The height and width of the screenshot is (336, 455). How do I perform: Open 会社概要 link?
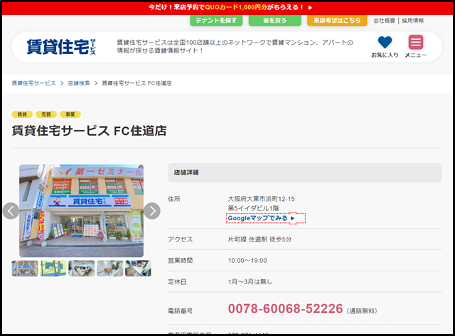pyautogui.click(x=384, y=21)
